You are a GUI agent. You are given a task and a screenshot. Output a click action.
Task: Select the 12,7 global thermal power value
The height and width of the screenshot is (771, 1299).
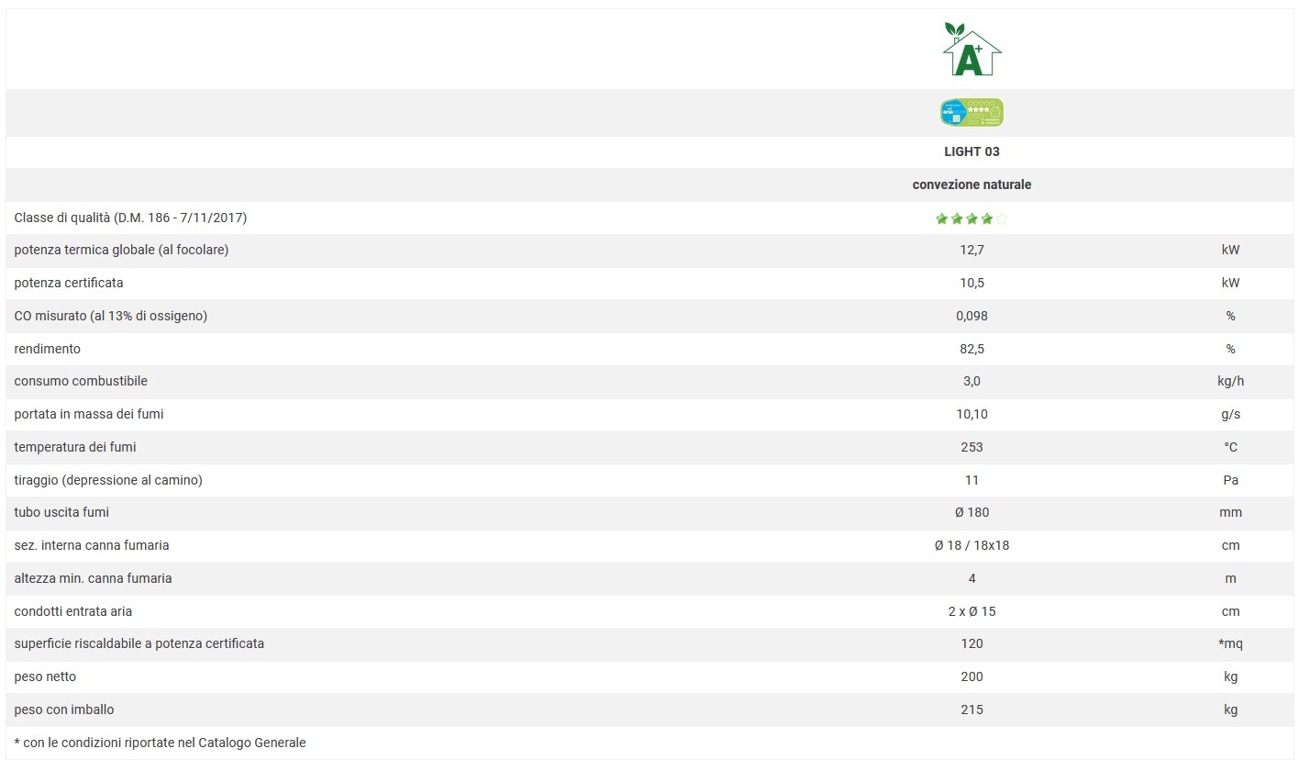point(971,250)
